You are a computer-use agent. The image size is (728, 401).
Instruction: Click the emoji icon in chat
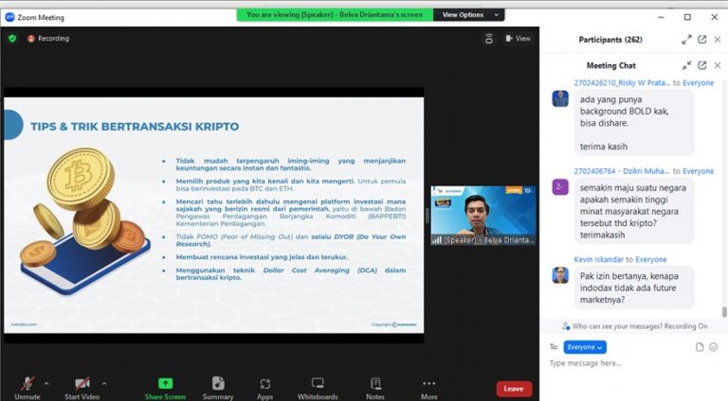(x=714, y=347)
